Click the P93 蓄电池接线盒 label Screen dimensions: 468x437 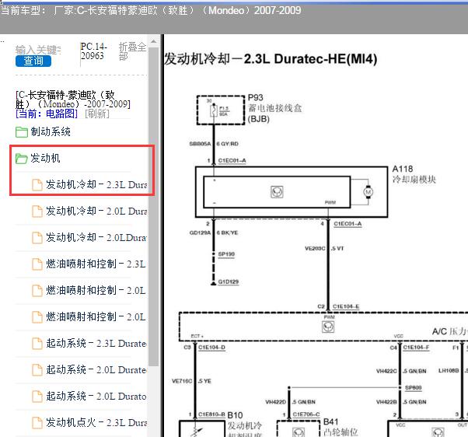pos(274,108)
